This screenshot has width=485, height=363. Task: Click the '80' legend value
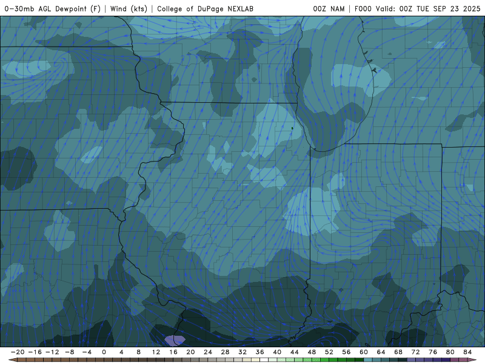(x=450, y=352)
